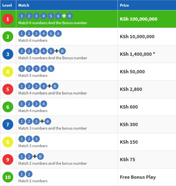
Task: Click the green level 10 circle icon
Action: pyautogui.click(x=8, y=177)
